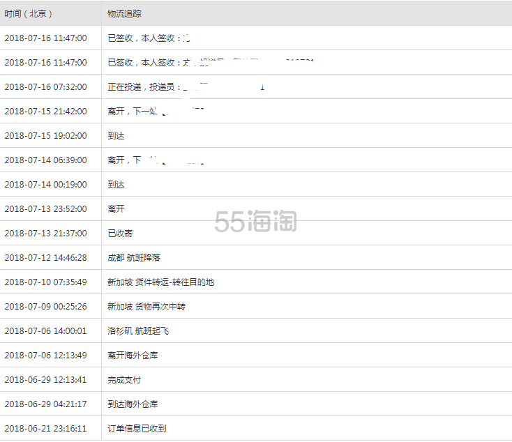Click the 物流追踪 column header

pos(124,14)
